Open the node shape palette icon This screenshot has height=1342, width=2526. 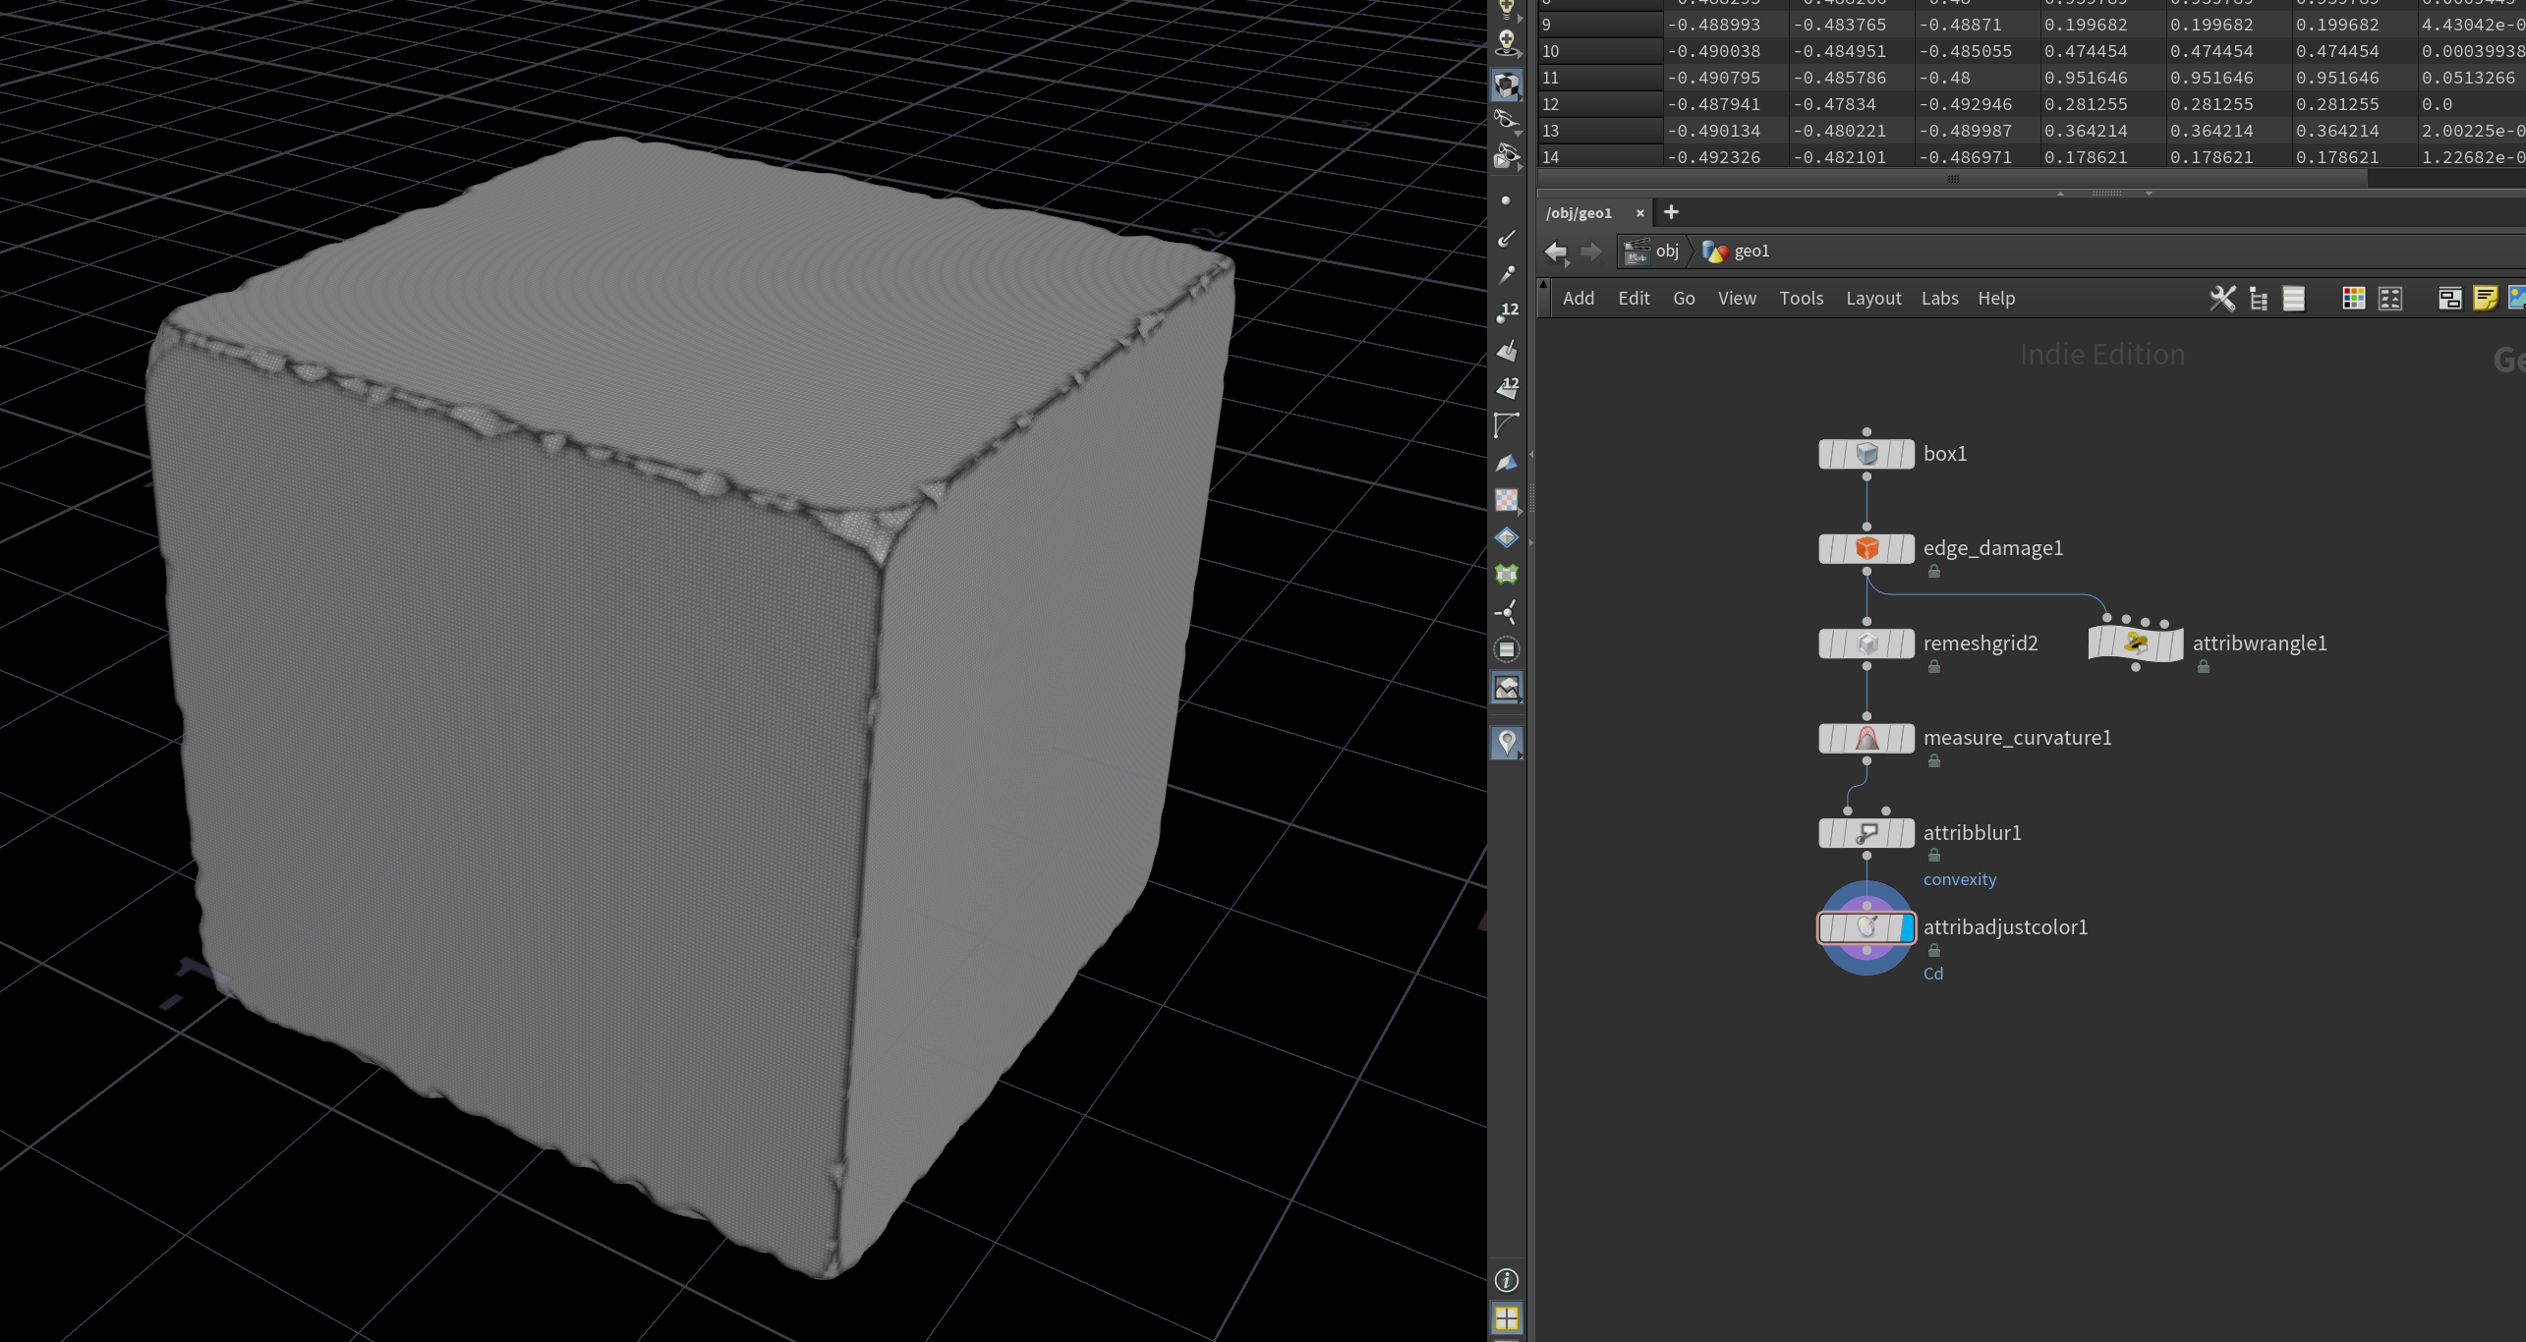pyautogui.click(x=2390, y=299)
